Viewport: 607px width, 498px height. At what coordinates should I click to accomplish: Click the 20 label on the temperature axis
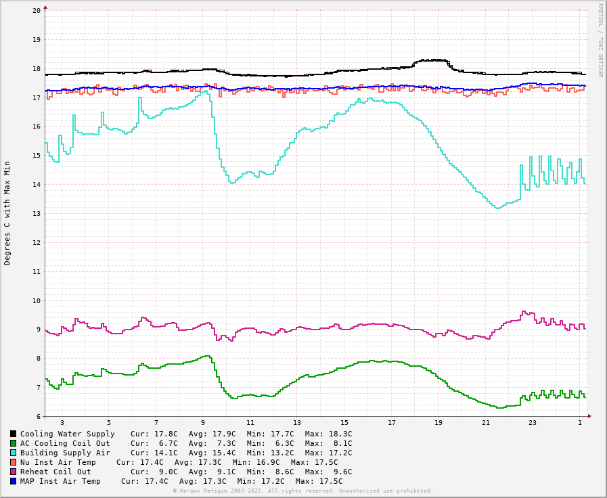click(x=37, y=11)
